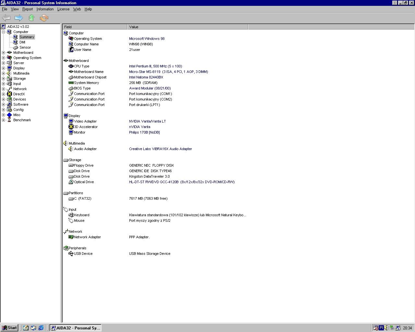Click the Field column header

[95, 27]
